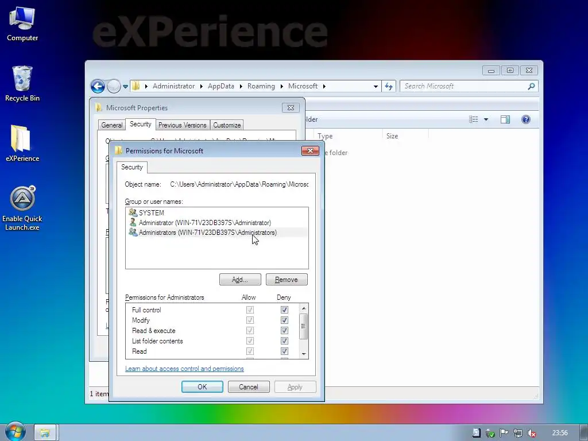
Task: Open Action Center flag tray icon
Action: pyautogui.click(x=504, y=433)
